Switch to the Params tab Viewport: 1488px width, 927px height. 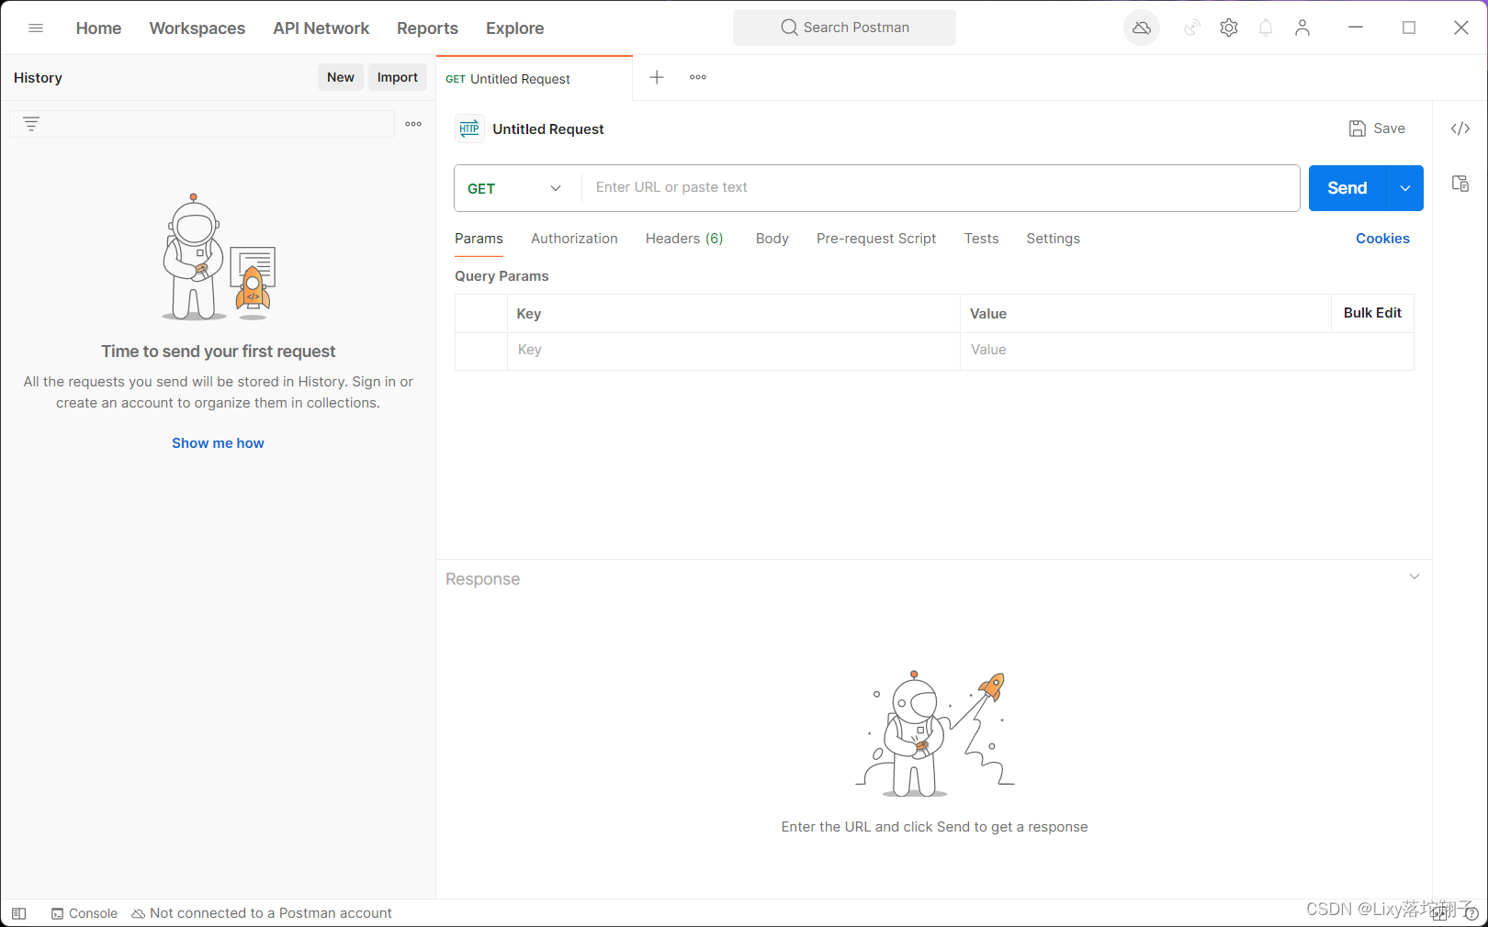point(479,239)
